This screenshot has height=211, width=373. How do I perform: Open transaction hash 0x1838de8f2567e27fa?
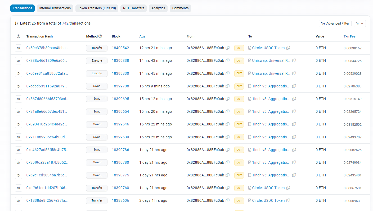pyautogui.click(x=47, y=200)
